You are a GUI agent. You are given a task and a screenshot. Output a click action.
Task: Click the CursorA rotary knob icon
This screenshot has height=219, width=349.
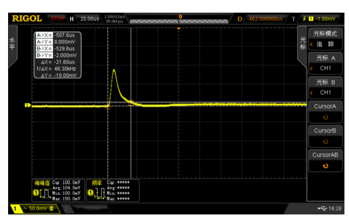[x=325, y=117]
